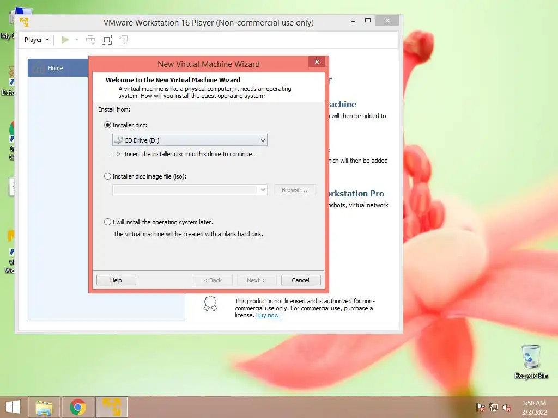This screenshot has height=418, width=558.
Task: Click the Browse... button
Action: (x=295, y=190)
